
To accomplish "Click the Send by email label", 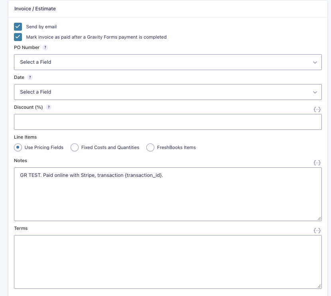I will pyautogui.click(x=41, y=27).
